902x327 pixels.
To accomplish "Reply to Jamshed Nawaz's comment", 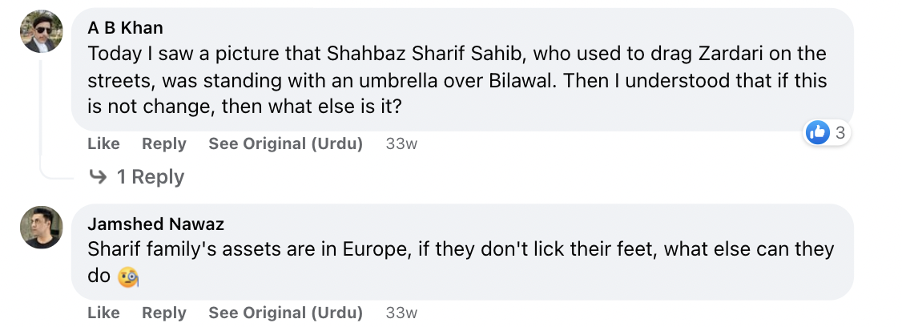I will point(164,313).
